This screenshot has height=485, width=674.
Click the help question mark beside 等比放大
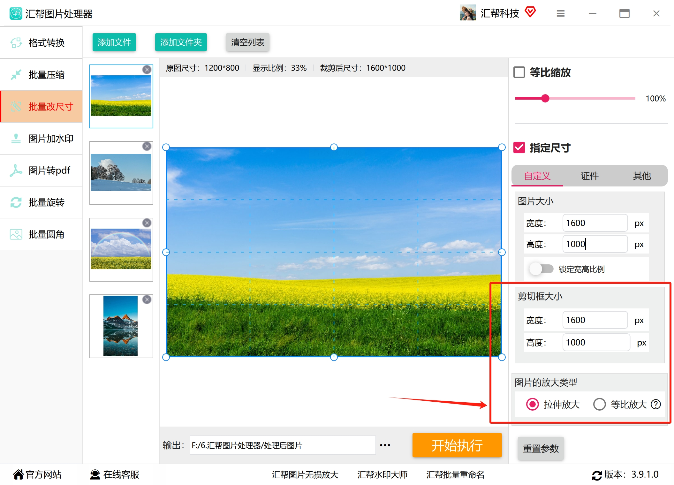point(656,404)
